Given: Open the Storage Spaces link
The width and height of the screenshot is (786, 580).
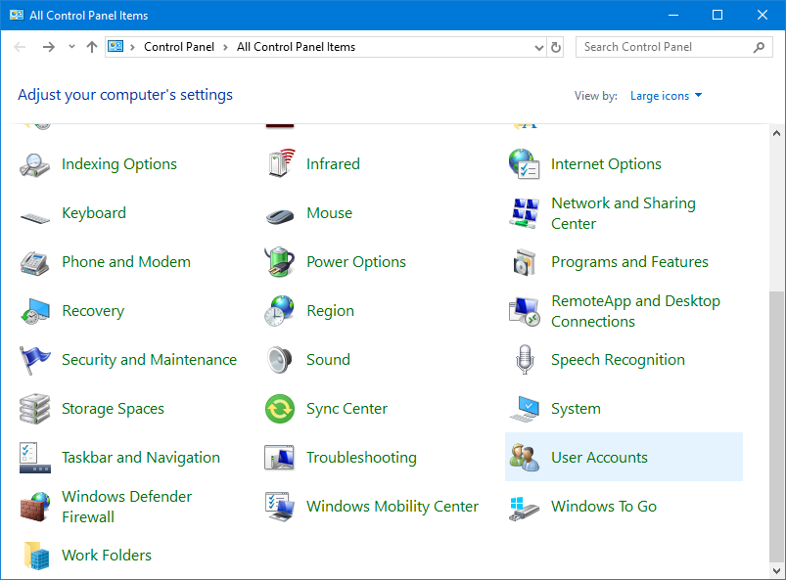Looking at the screenshot, I should (113, 409).
